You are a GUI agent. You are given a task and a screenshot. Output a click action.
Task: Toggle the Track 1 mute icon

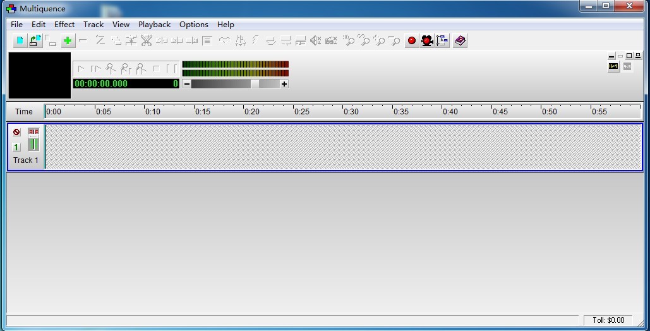coord(16,132)
